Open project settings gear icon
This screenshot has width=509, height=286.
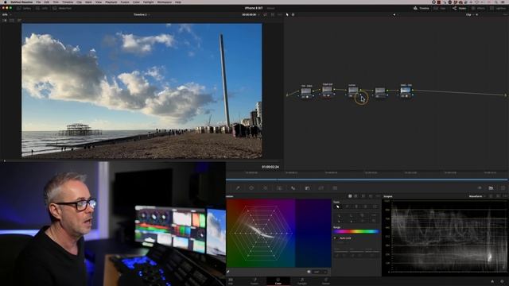click(x=502, y=281)
